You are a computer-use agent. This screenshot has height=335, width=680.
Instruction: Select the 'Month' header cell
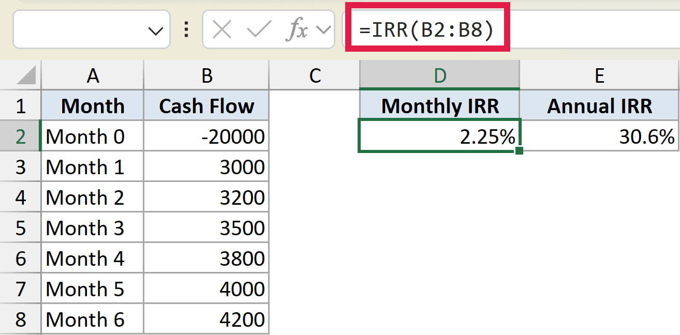[x=93, y=106]
